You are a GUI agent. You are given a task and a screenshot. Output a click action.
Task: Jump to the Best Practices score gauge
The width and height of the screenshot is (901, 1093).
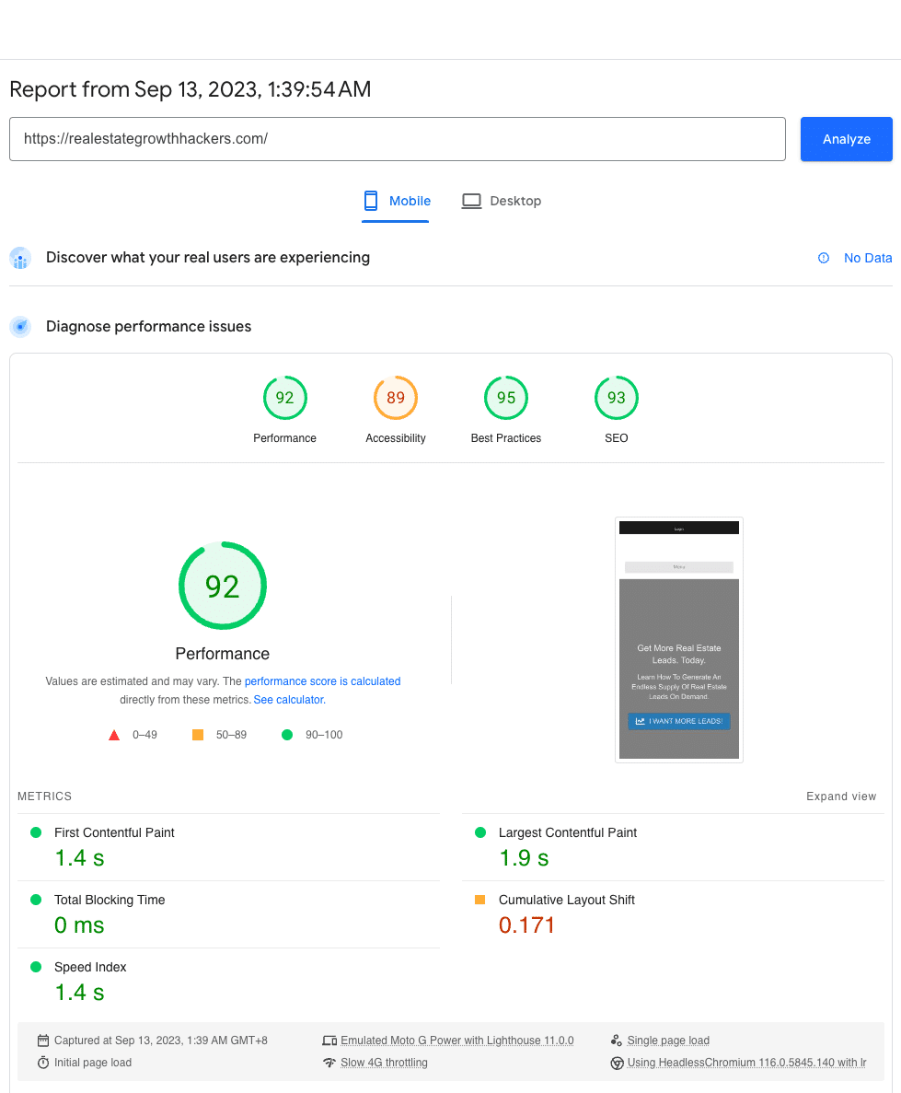pyautogui.click(x=506, y=399)
